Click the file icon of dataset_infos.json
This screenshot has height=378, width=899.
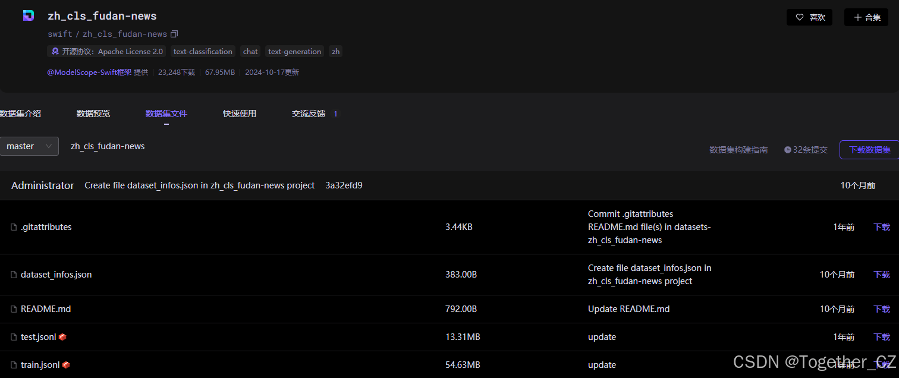click(14, 275)
